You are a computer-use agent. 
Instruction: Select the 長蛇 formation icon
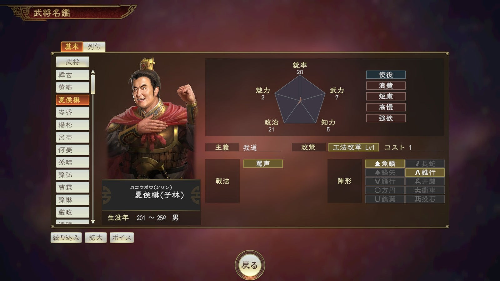point(425,164)
